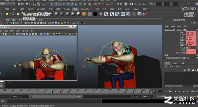Toggle the film gate icon in main panel toolbar

tap(29, 23)
